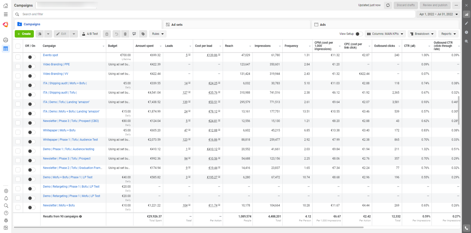Click the Review and publish button
The image size is (471, 233).
click(435, 5)
